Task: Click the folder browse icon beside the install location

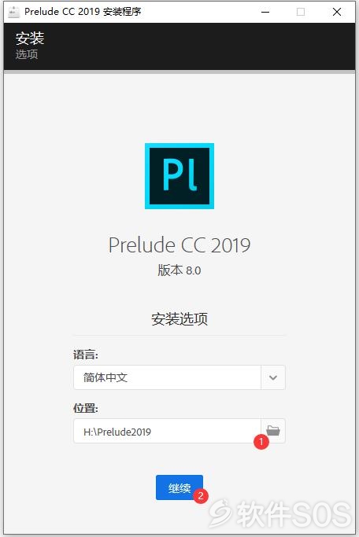Action: [x=273, y=430]
